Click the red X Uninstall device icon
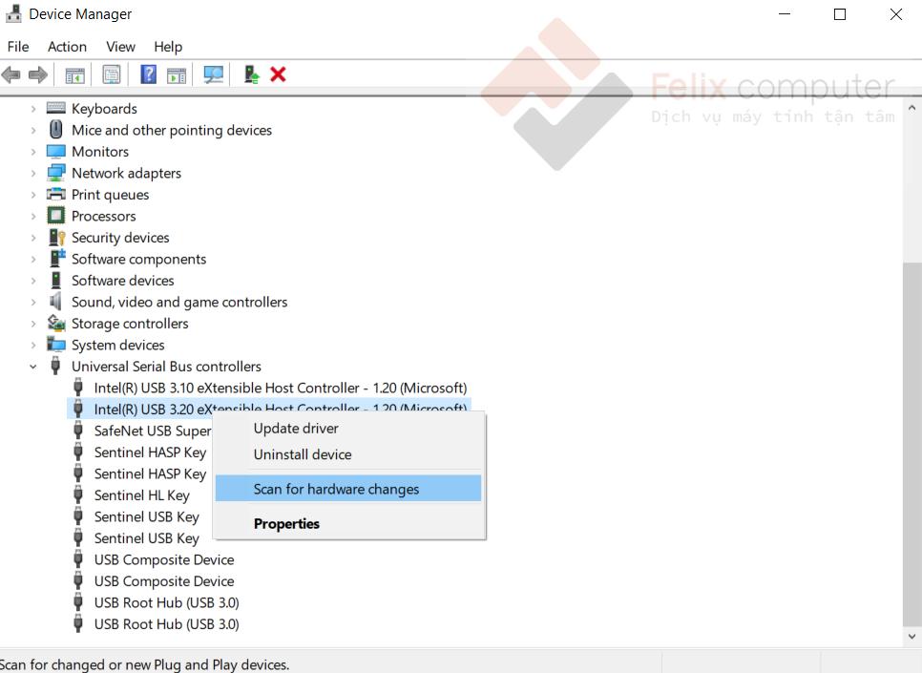 pyautogui.click(x=278, y=74)
